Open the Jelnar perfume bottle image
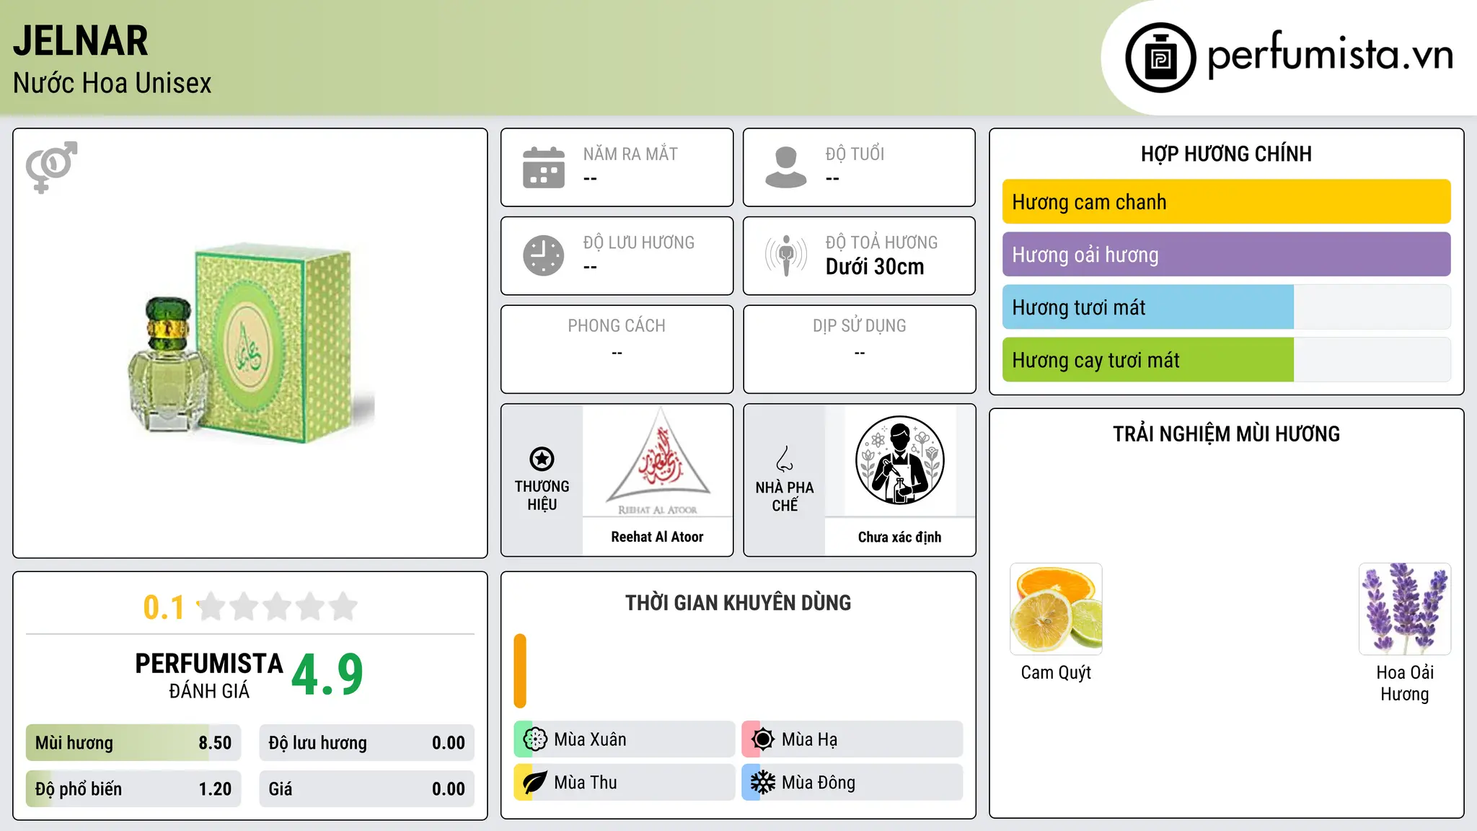The width and height of the screenshot is (1477, 831). 250,343
